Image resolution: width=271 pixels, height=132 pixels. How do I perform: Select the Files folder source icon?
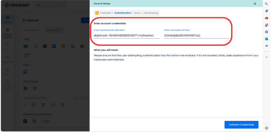(x=25, y=72)
